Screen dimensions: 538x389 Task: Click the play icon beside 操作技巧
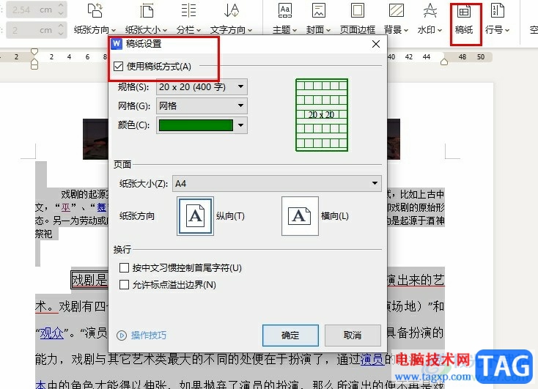pyautogui.click(x=122, y=335)
